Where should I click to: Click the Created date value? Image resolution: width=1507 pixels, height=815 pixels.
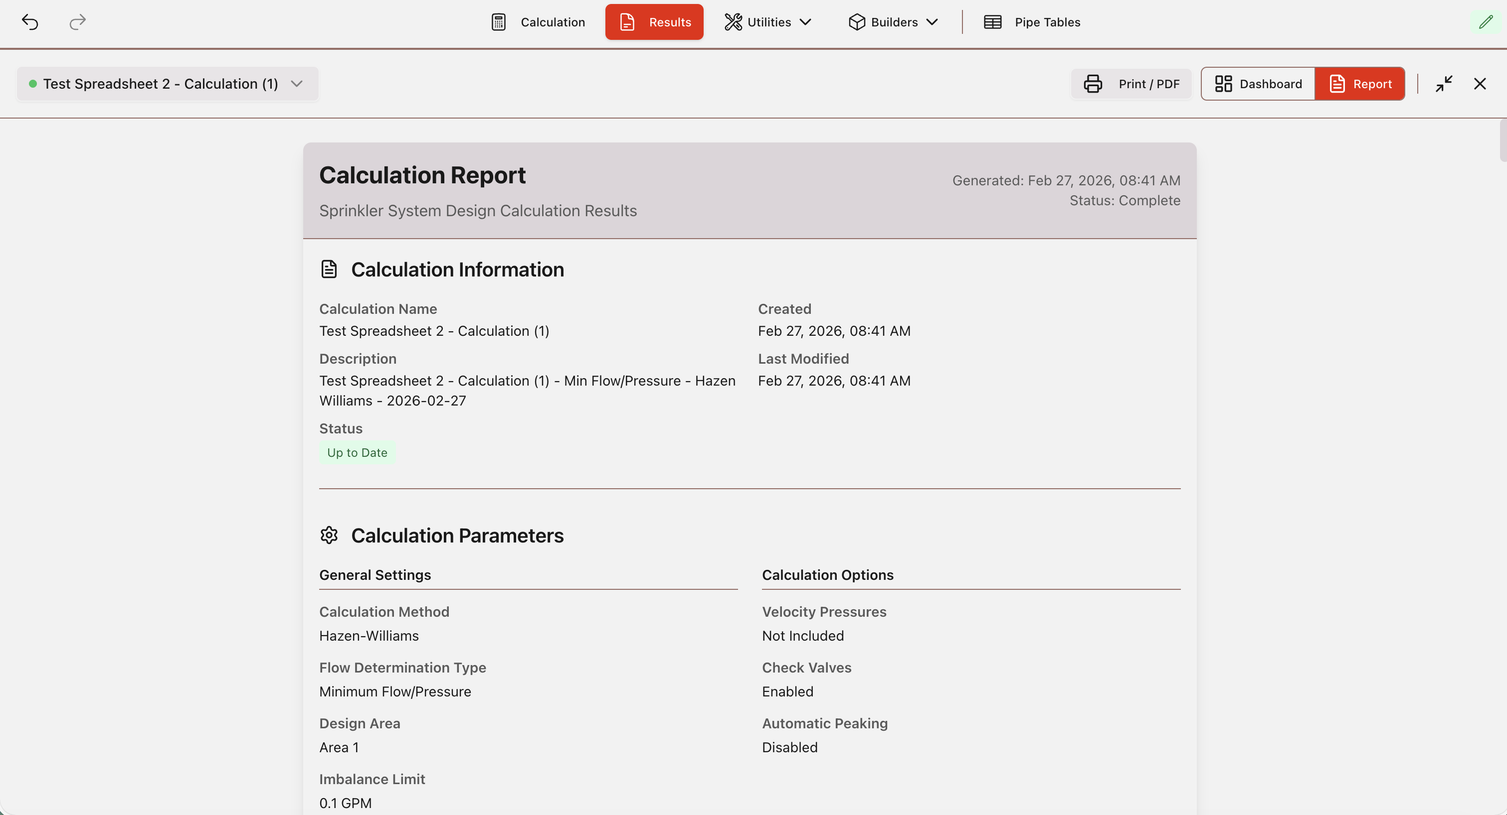pos(834,331)
